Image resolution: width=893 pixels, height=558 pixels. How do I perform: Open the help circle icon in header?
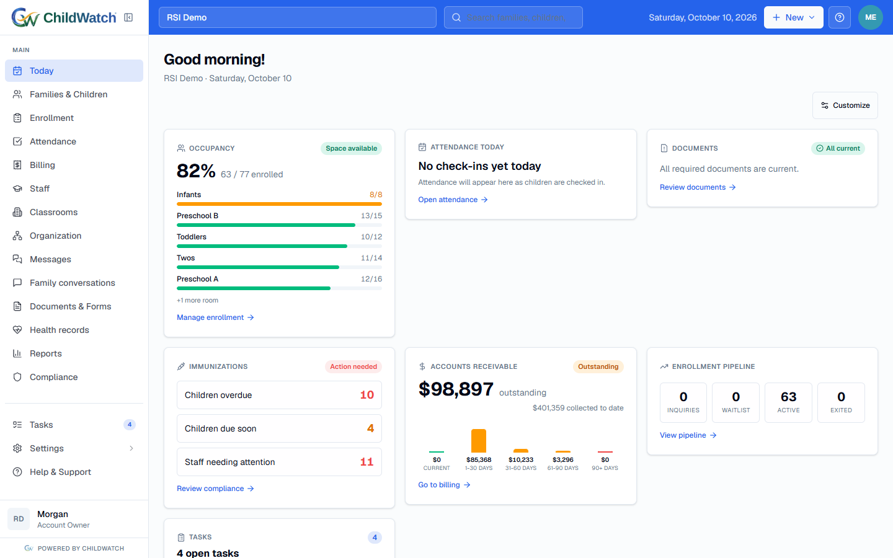(840, 17)
